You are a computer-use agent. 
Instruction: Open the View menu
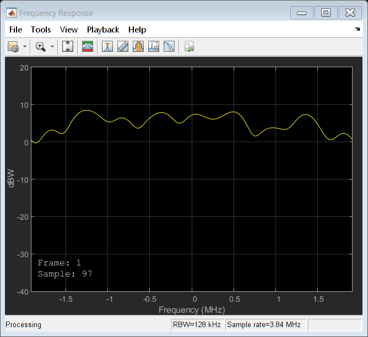click(x=68, y=30)
